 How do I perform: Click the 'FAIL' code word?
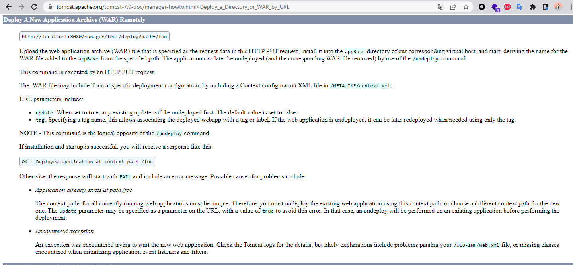click(125, 177)
